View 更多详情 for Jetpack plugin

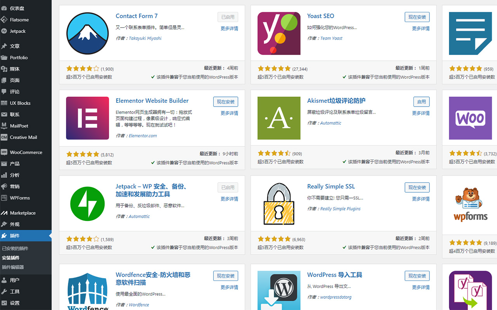229,199
